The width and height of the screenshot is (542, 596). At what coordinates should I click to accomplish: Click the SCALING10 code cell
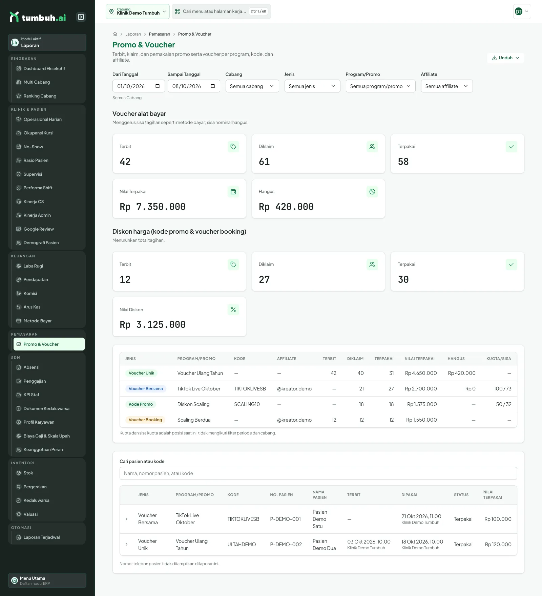point(247,404)
